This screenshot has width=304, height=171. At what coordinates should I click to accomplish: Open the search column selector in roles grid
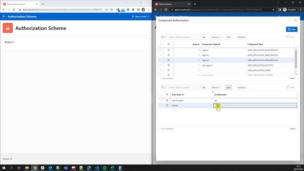(x=163, y=87)
